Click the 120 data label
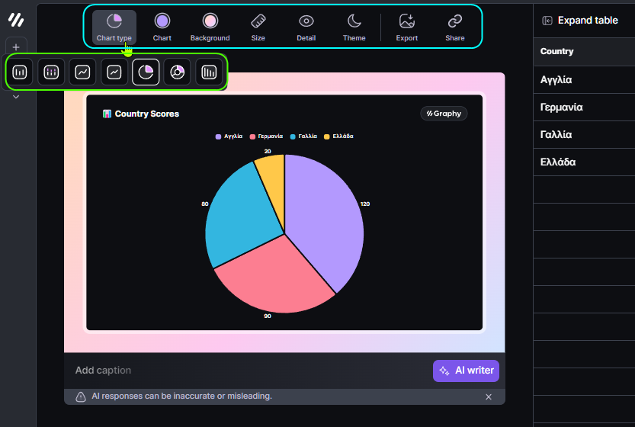This screenshot has width=635, height=427. pos(365,204)
